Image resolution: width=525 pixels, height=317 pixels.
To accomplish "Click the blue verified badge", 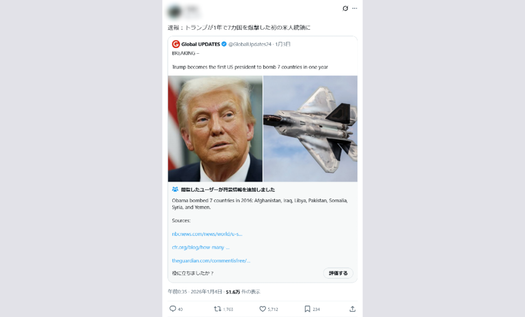I will pos(224,44).
